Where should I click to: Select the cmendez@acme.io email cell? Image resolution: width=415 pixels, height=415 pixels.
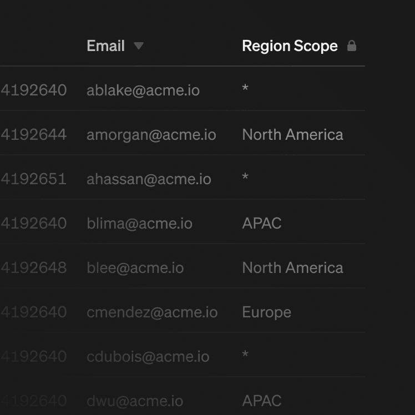152,312
